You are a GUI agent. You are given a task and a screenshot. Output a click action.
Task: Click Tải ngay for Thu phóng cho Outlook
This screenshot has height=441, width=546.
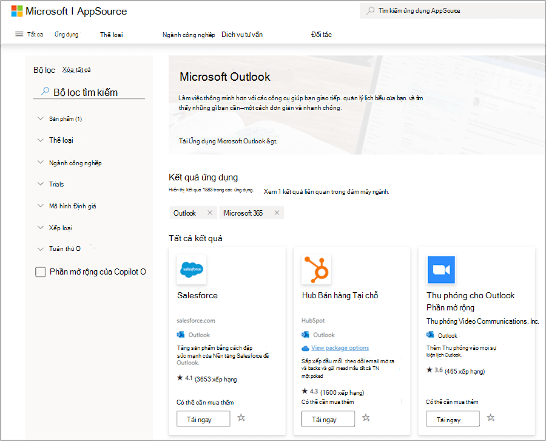[453, 419]
